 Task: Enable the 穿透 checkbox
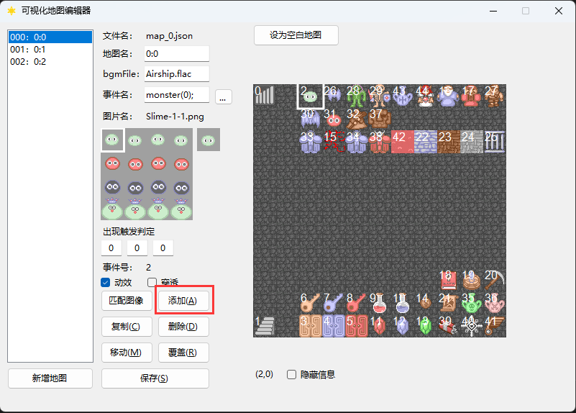pyautogui.click(x=152, y=282)
